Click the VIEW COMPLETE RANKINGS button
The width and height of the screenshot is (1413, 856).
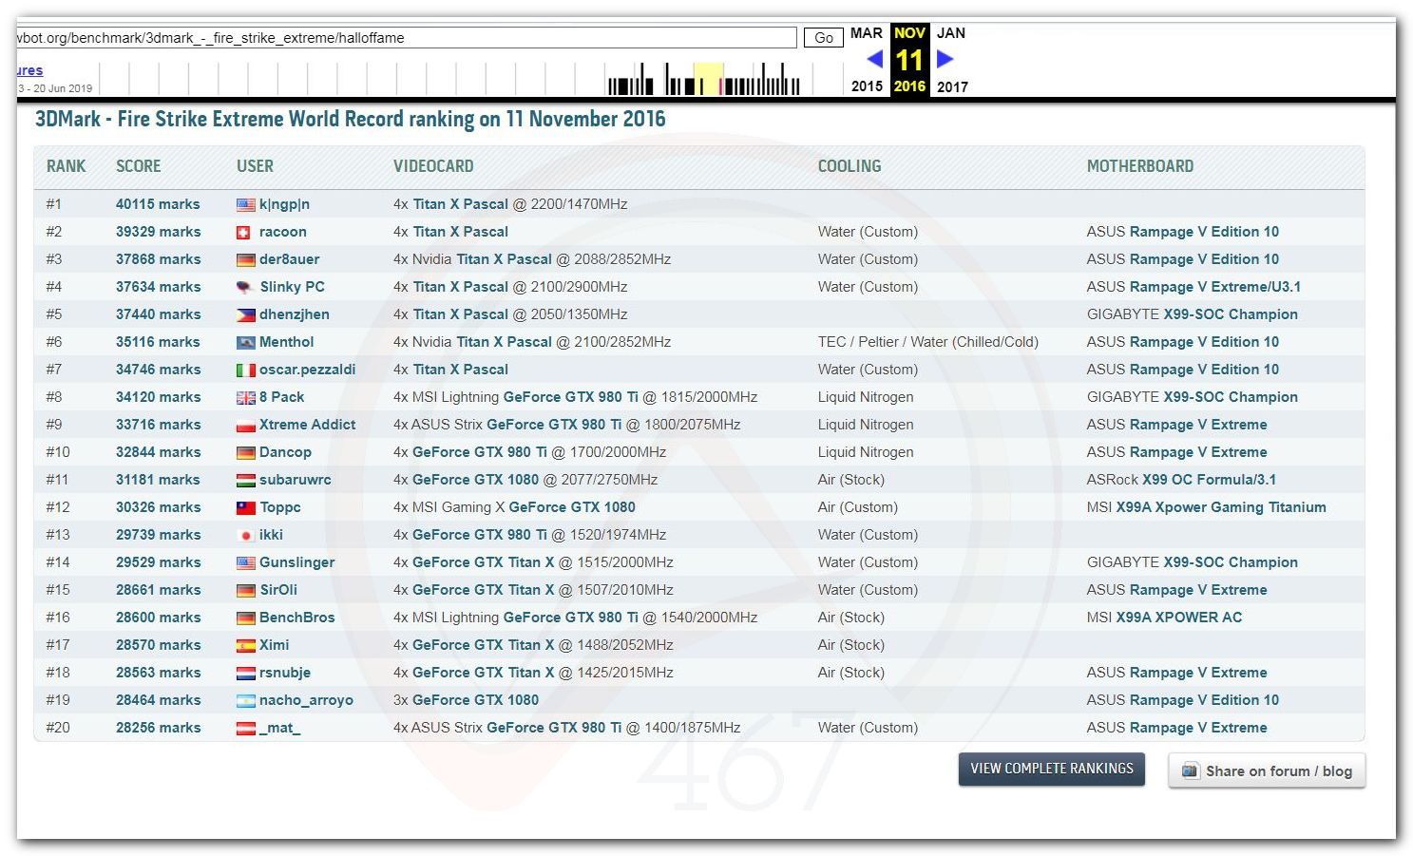[1052, 769]
